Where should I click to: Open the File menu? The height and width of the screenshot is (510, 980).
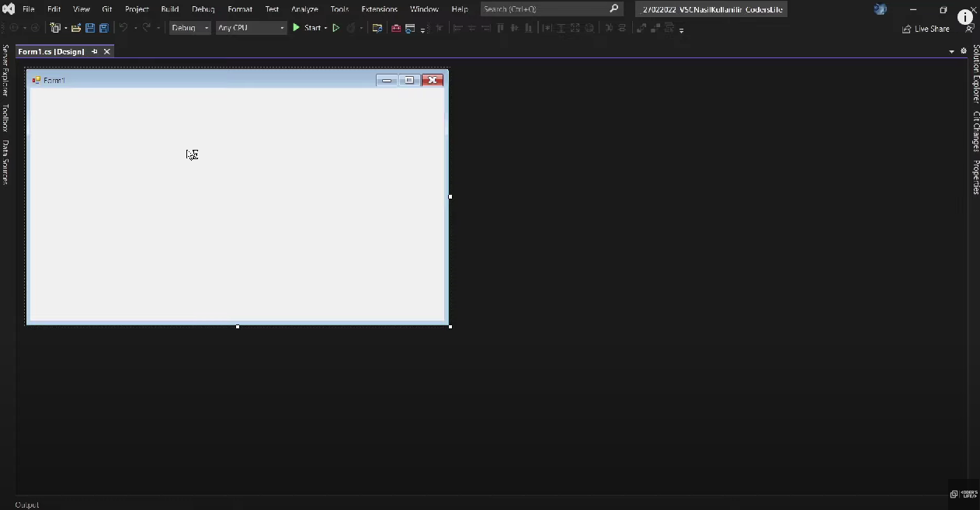coord(29,9)
